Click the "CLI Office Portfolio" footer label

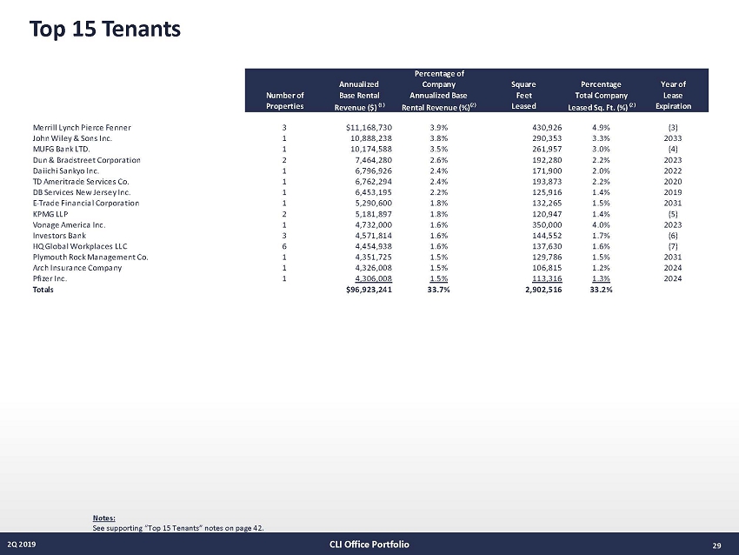click(369, 545)
